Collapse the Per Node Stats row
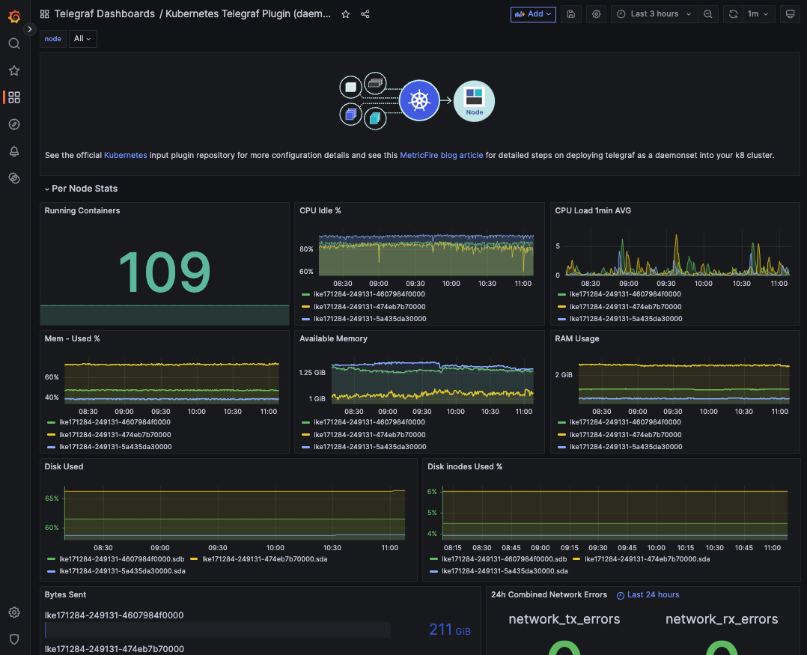The width and height of the screenshot is (807, 655). pos(84,189)
